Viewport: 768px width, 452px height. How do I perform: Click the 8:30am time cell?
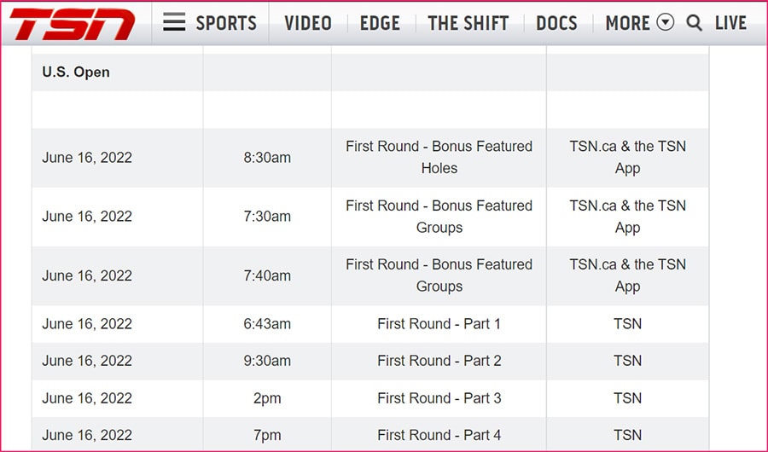(267, 158)
